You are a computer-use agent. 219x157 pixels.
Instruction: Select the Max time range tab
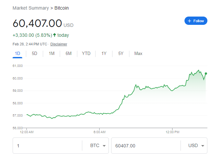click(x=138, y=53)
